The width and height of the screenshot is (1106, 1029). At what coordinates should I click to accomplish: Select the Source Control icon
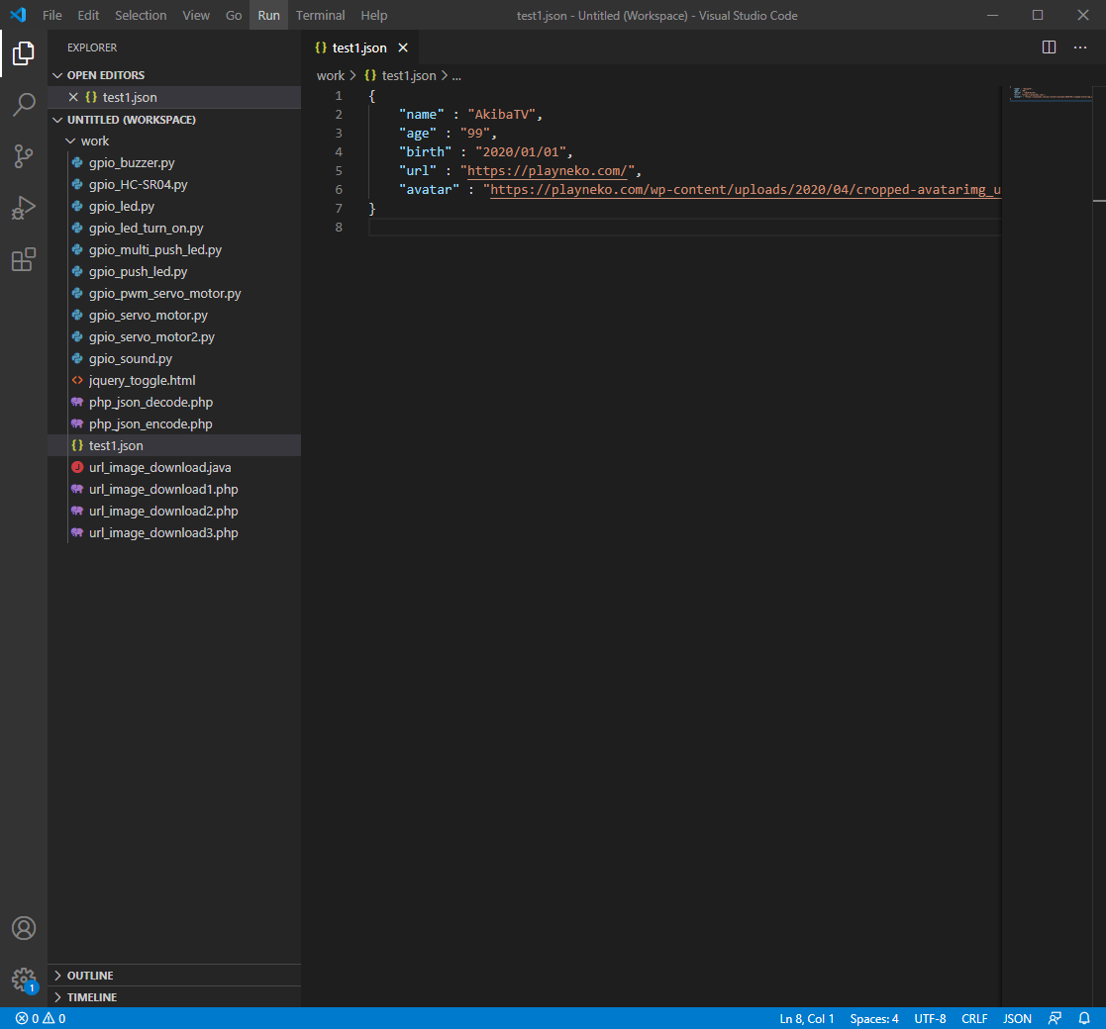[x=24, y=156]
